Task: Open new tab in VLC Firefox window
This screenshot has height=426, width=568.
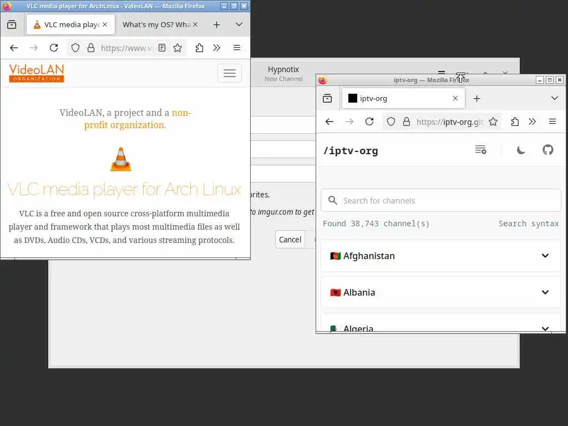Action: click(x=217, y=24)
